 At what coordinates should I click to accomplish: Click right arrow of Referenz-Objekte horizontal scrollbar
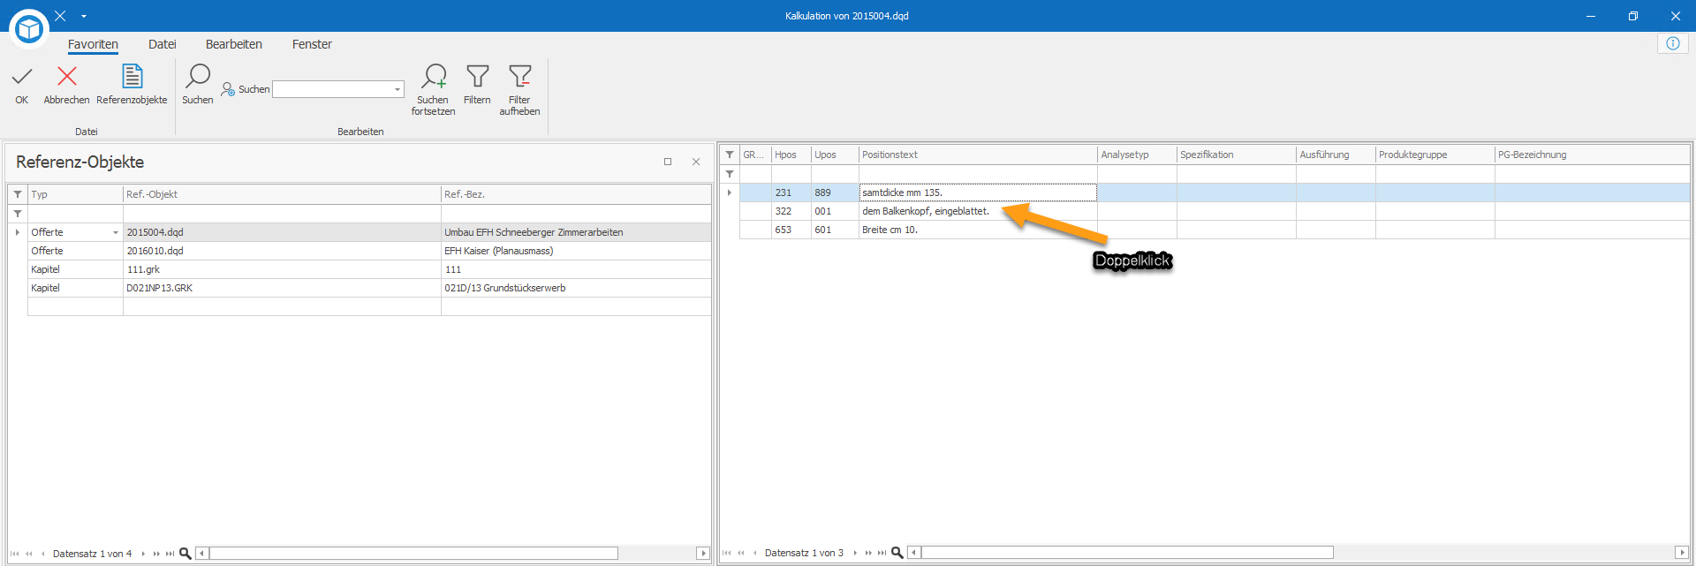point(703,554)
